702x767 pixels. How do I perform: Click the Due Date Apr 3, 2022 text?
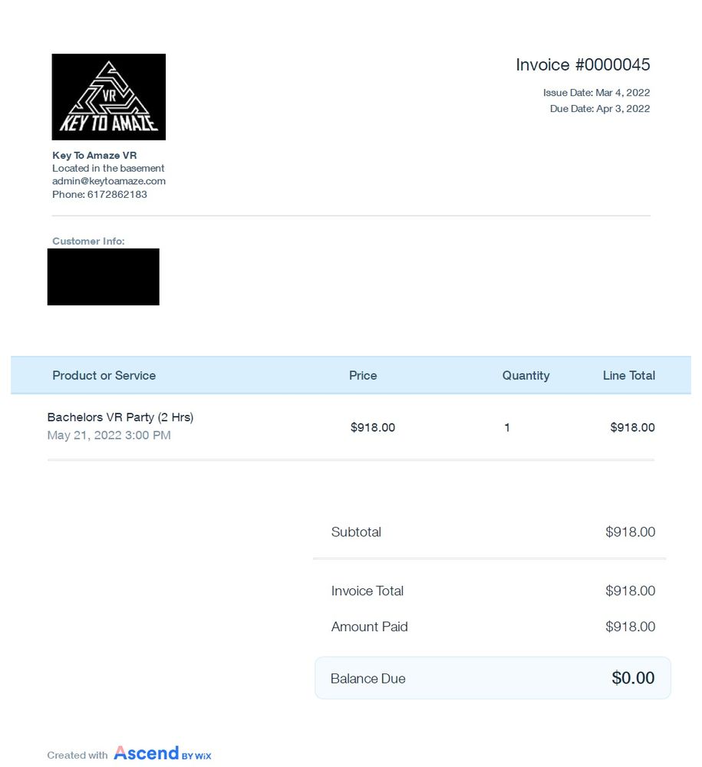[600, 109]
